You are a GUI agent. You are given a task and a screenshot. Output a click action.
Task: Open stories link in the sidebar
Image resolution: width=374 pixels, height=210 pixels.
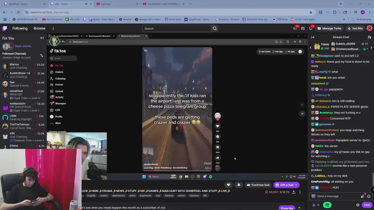23,46
